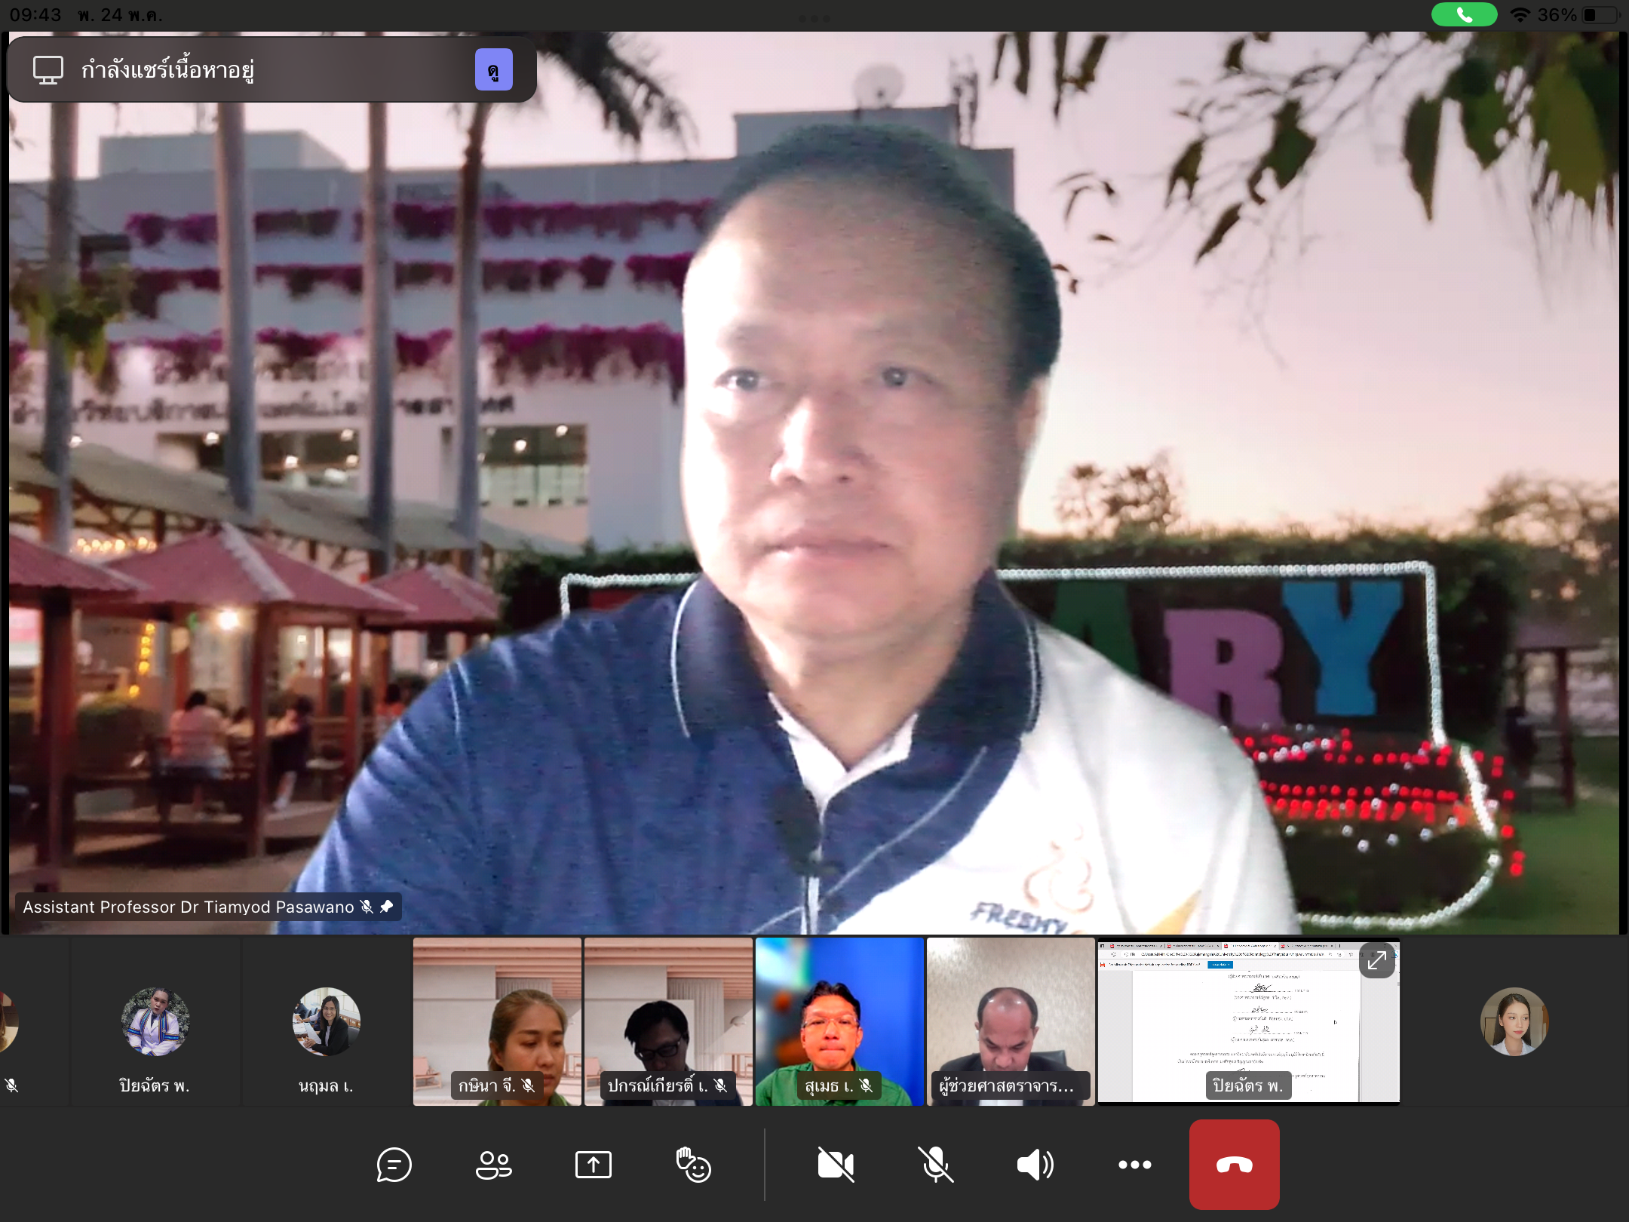Select กษินา จี. video tile
Screen dimensions: 1629x1222
(497, 1021)
